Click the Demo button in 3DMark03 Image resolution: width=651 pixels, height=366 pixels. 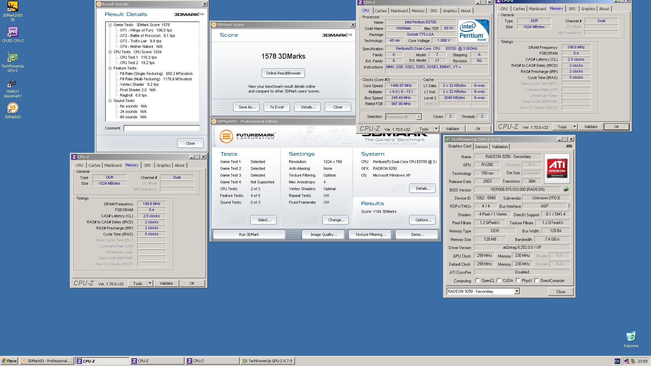[x=417, y=235]
